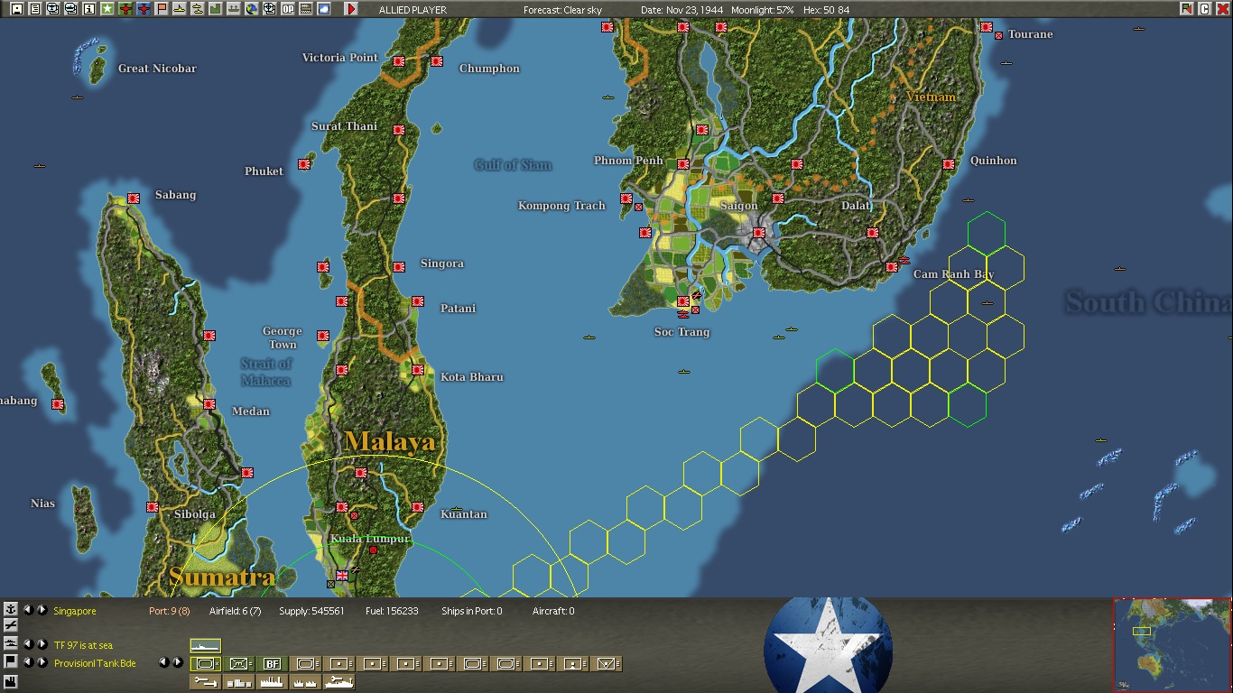This screenshot has height=693, width=1233.
Task: Click the ship icon left of TF 97
Action: (11, 643)
